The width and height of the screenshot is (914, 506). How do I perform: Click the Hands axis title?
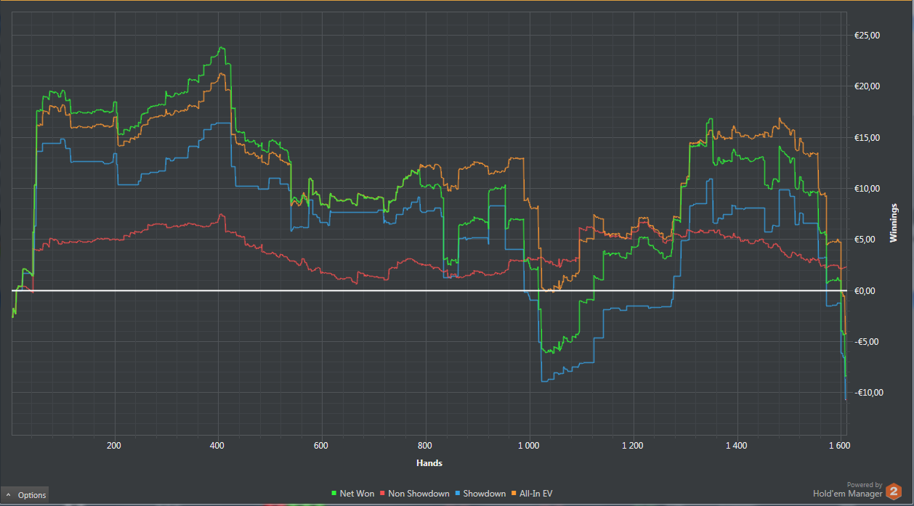tap(429, 463)
